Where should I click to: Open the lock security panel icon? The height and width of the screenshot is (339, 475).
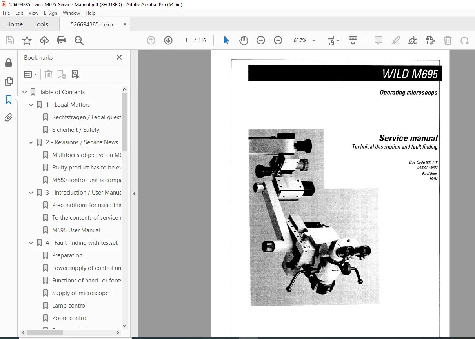coord(9,63)
